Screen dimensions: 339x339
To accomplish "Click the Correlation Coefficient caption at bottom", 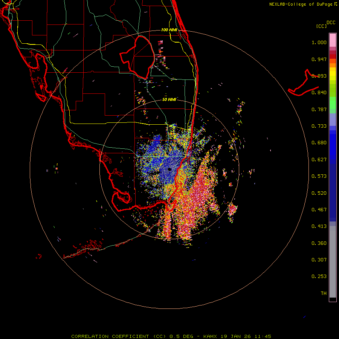I will tap(171, 336).
